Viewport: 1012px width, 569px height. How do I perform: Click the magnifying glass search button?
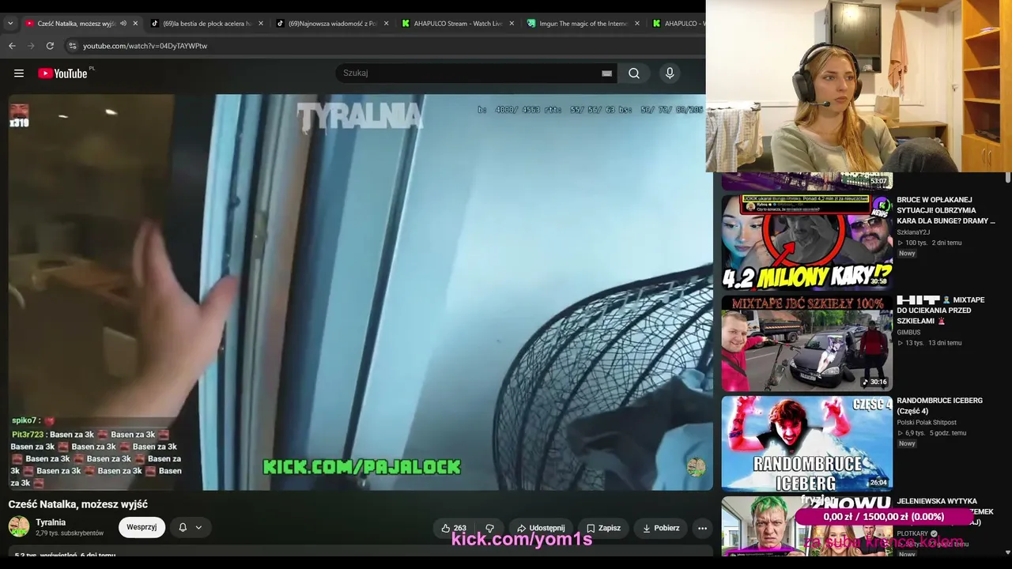[x=634, y=73]
